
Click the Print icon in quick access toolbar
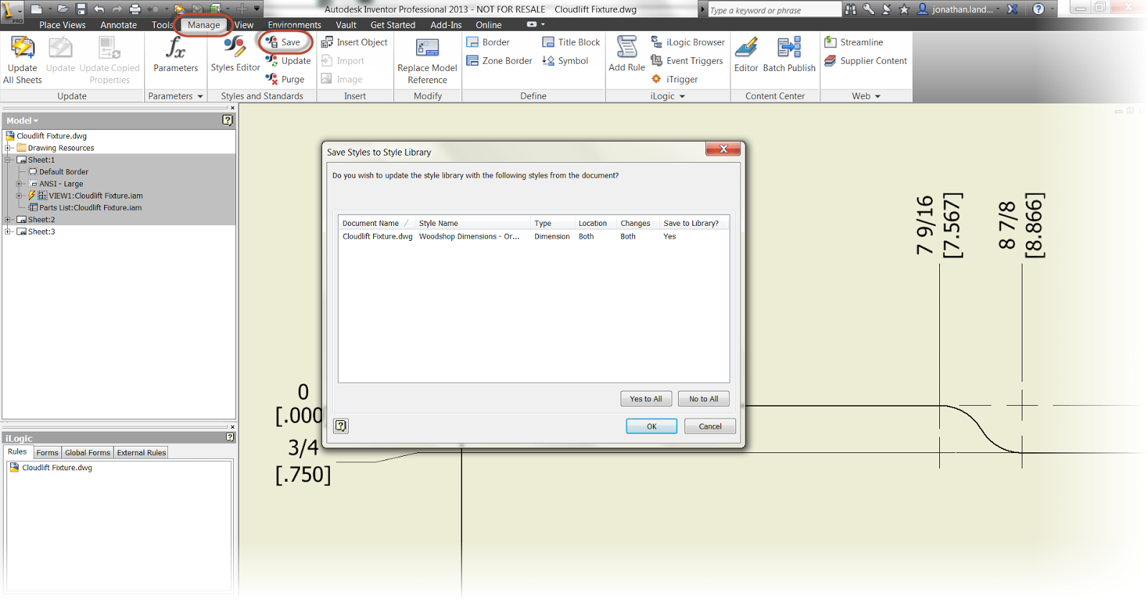(135, 9)
